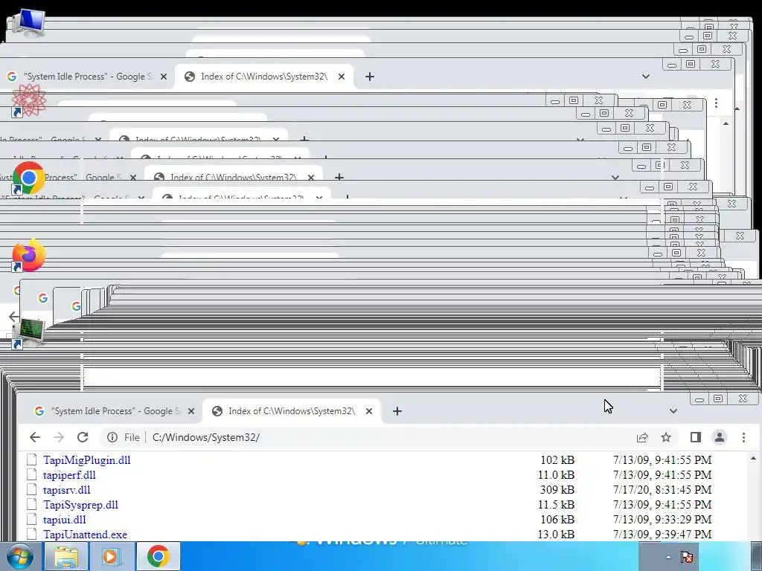Image resolution: width=762 pixels, height=571 pixels.
Task: Switch to System Idle Process tab, top background window
Action: click(x=88, y=77)
